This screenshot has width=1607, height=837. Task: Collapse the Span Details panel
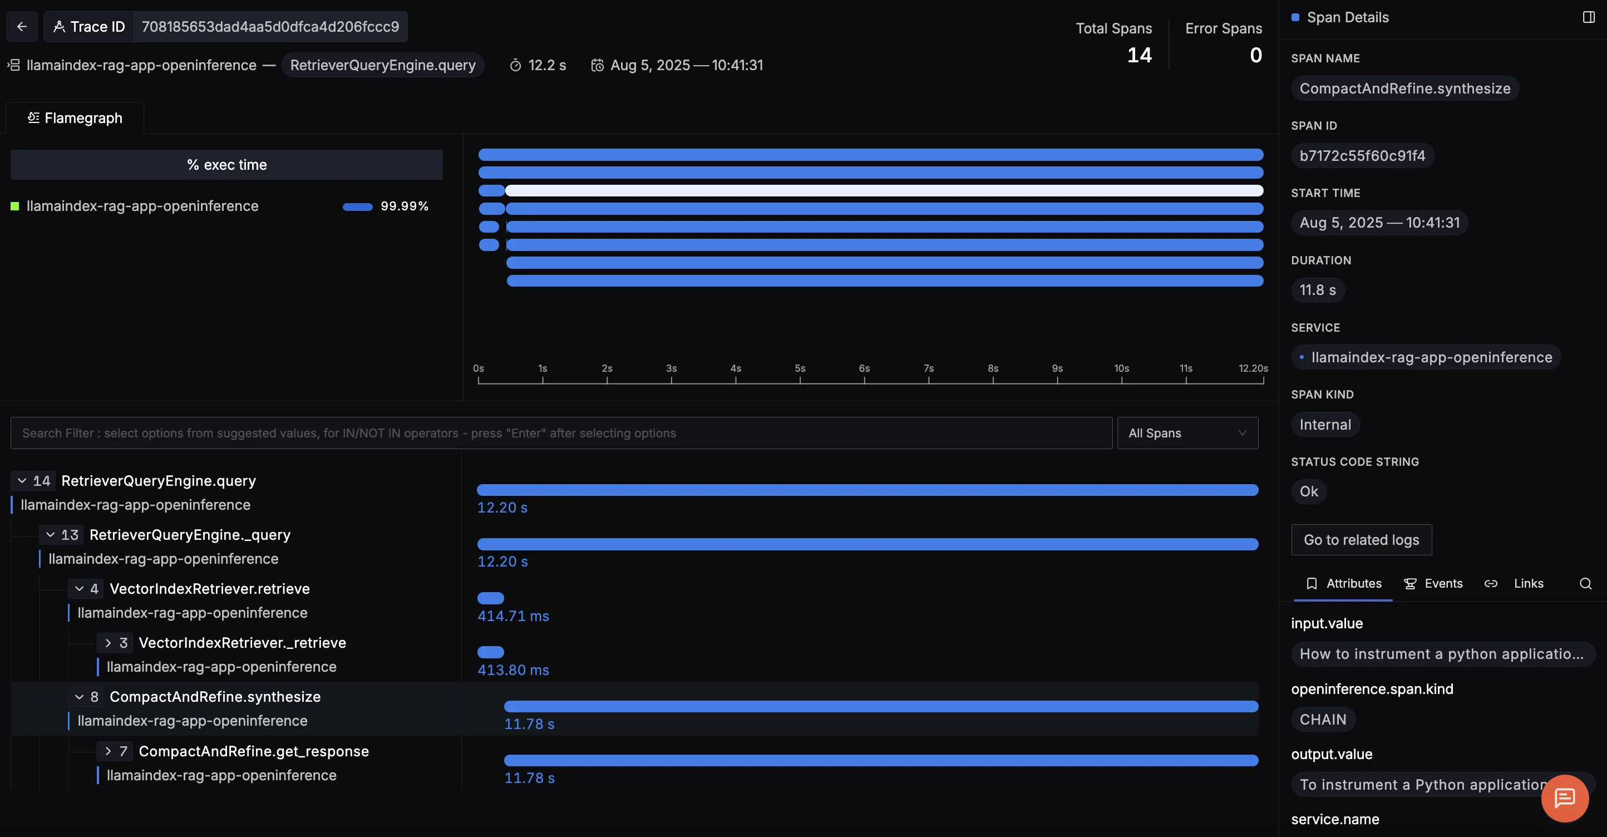(1589, 17)
